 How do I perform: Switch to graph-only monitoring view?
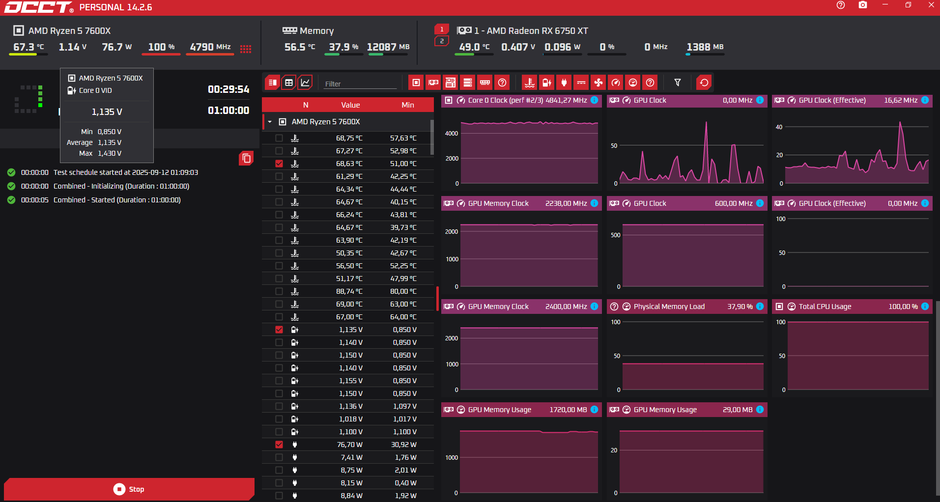tap(305, 83)
